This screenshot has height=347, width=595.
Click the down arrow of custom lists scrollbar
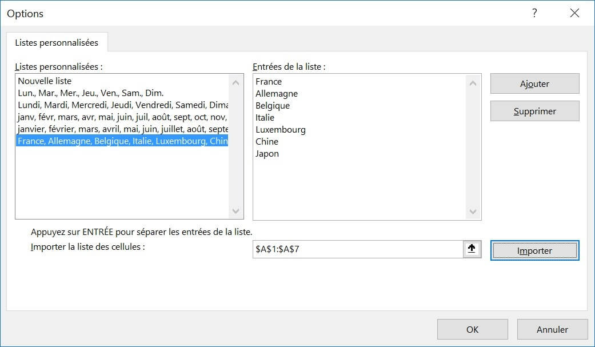235,211
